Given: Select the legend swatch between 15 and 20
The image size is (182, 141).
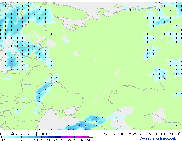Looking at the screenshot, I should [x=45, y=137].
